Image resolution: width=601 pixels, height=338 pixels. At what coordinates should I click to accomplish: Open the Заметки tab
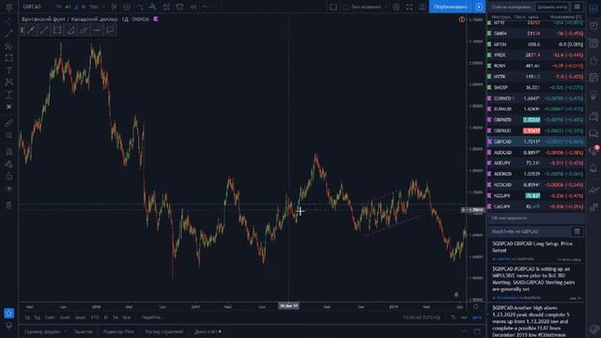(x=84, y=331)
